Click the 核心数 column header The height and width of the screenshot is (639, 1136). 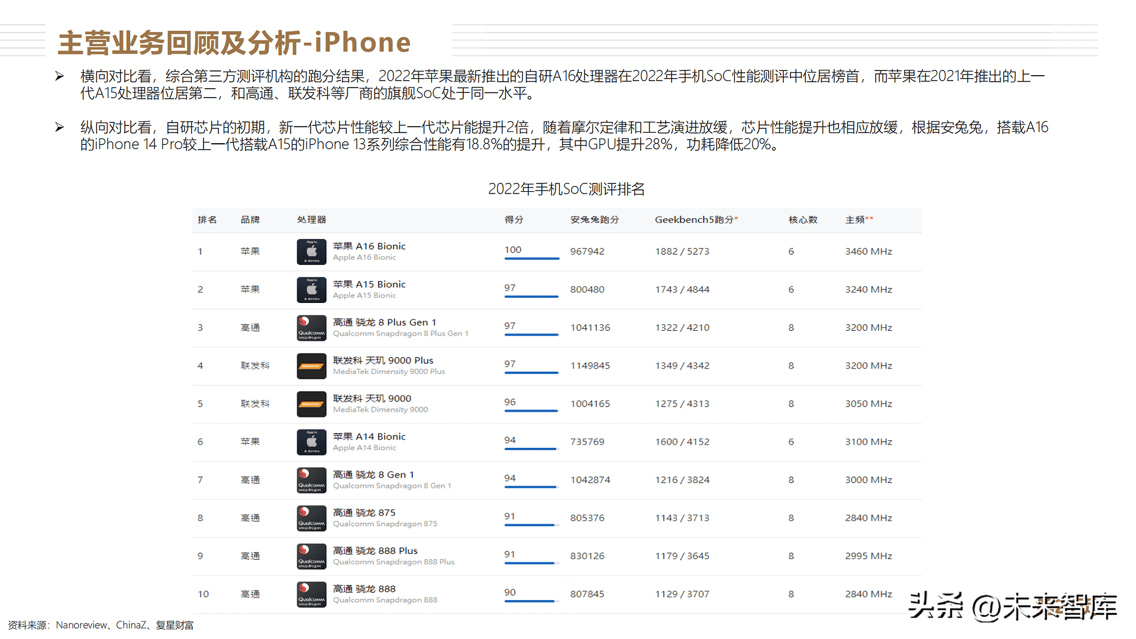[803, 220]
